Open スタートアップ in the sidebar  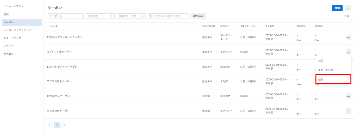[x=12, y=38]
